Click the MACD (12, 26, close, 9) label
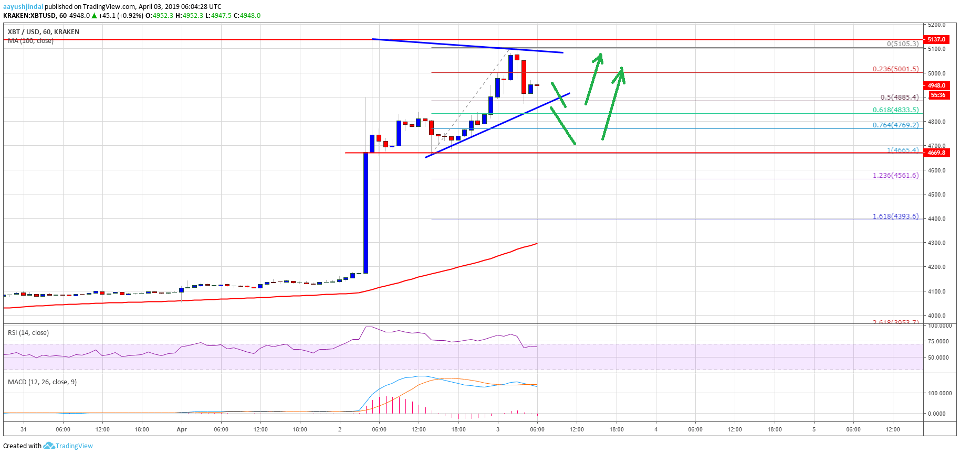This screenshot has height=455, width=960. (42, 382)
